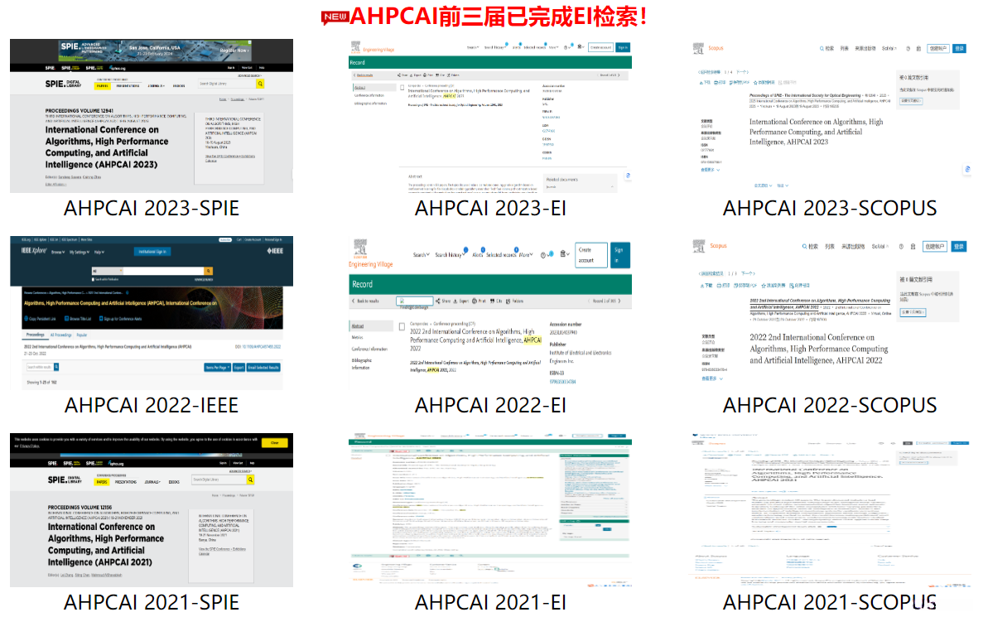Click the Share icon in 2022-EI record toolbar
Screen dimensions: 983x617
tap(437, 301)
